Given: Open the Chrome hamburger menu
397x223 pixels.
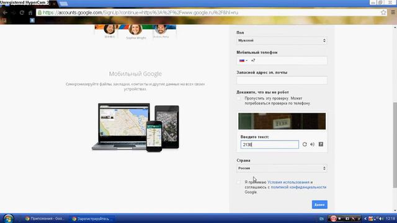Looking at the screenshot, I should pyautogui.click(x=393, y=12).
